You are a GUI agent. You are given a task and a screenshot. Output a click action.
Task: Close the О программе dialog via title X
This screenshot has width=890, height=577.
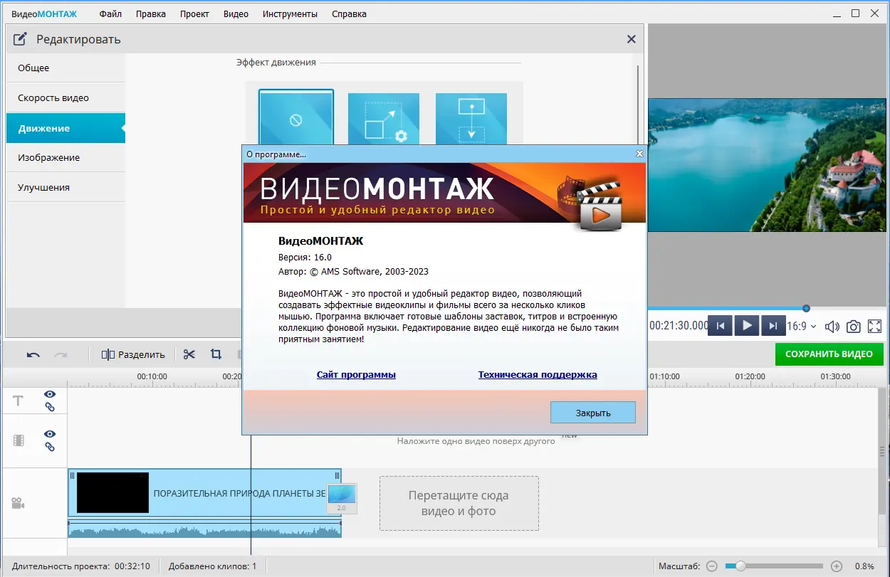[639, 154]
